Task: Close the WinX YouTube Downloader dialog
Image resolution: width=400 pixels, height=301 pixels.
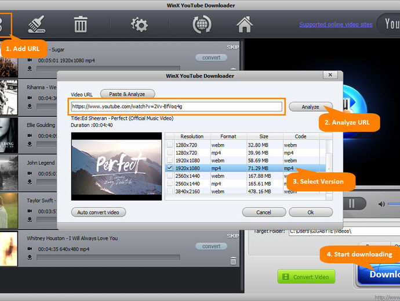Action: pos(330,75)
